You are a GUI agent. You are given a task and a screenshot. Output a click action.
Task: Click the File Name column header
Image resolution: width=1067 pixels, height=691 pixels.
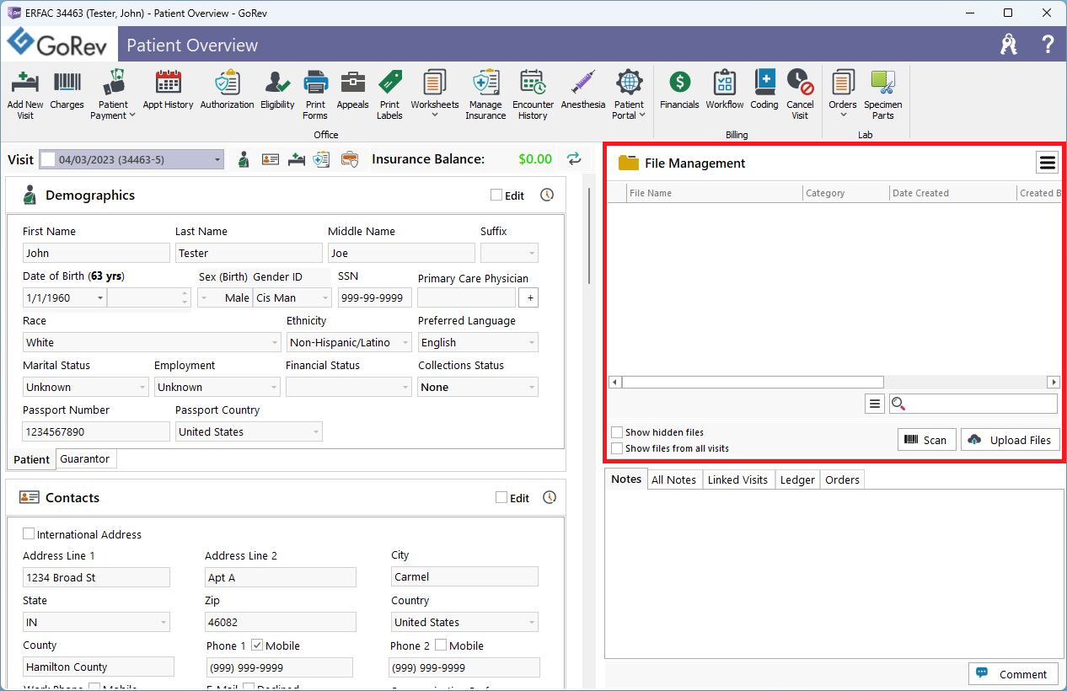pos(715,193)
